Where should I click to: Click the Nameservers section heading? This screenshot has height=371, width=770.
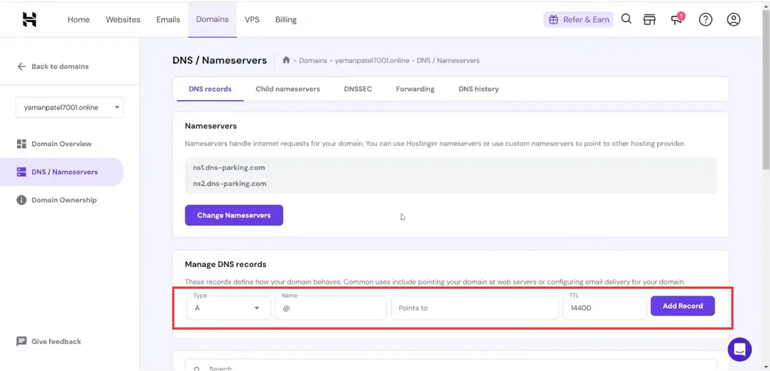click(211, 126)
